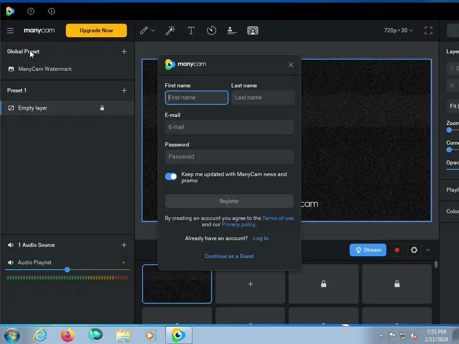The height and width of the screenshot is (344, 459).
Task: Select the first active preset thumbnail
Action: [177, 284]
